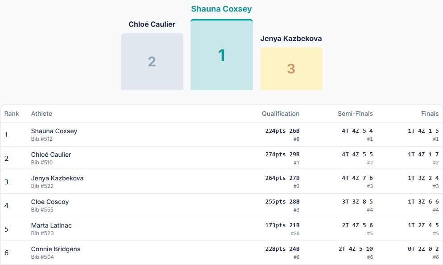
Task: Click Bib #523 under Marta Latinac
Action: coord(42,233)
